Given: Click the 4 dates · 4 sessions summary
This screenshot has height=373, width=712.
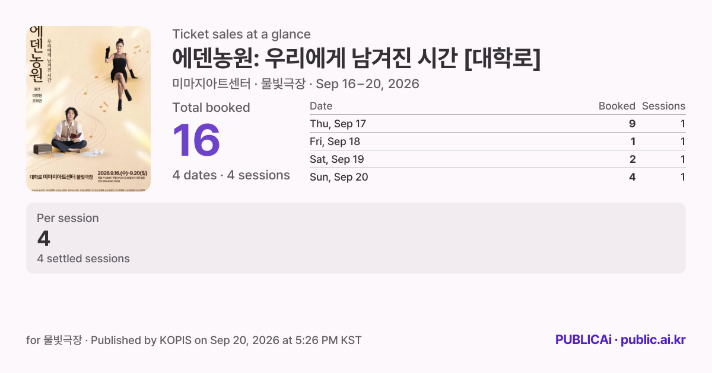Looking at the screenshot, I should tap(231, 175).
